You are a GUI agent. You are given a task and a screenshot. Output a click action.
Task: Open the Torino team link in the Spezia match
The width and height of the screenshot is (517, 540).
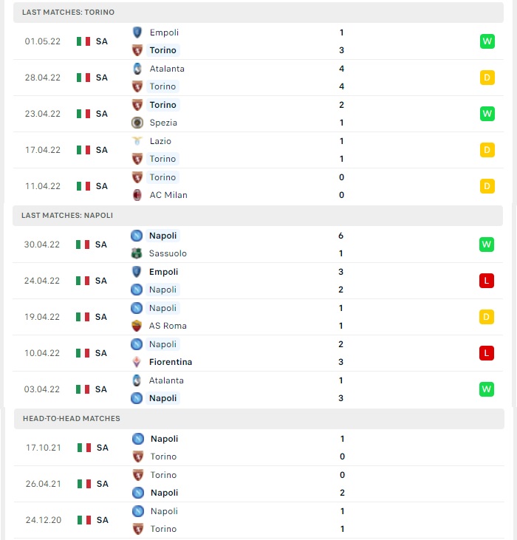click(x=162, y=105)
